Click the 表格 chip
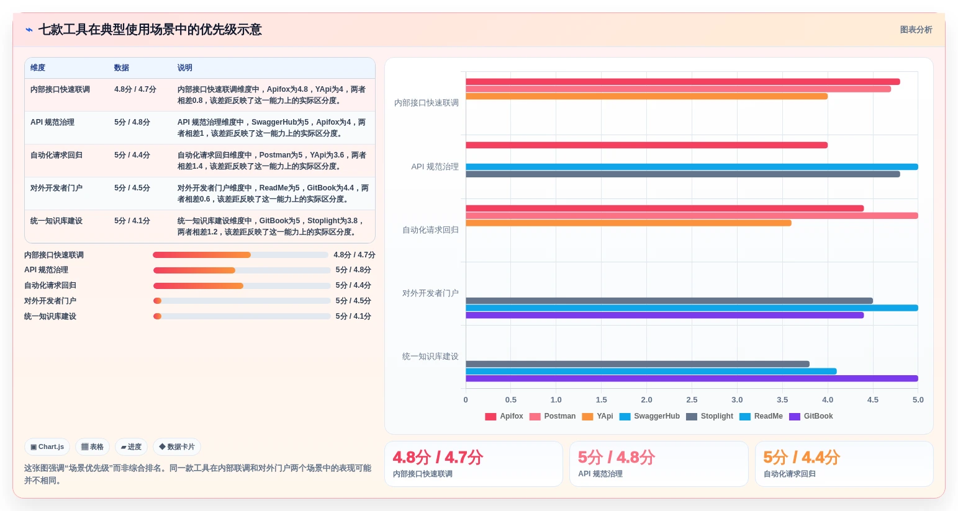Image resolution: width=958 pixels, height=511 pixels. (x=93, y=447)
